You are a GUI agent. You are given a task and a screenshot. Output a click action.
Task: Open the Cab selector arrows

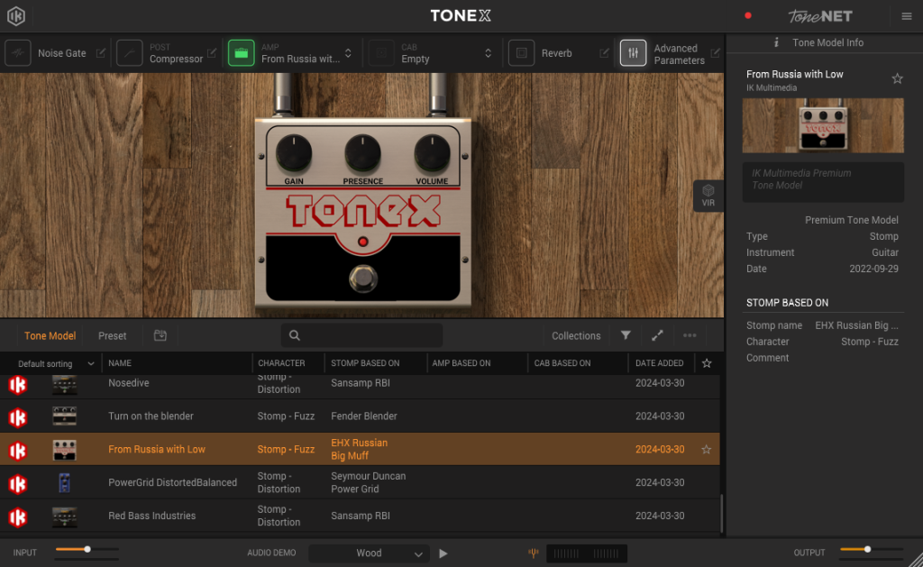488,53
